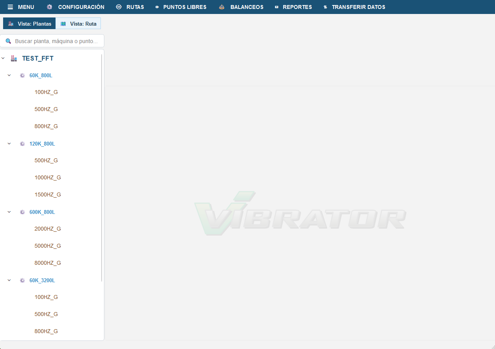Select machine 60K_3200L
Screen dimensions: 495x349
(42, 280)
